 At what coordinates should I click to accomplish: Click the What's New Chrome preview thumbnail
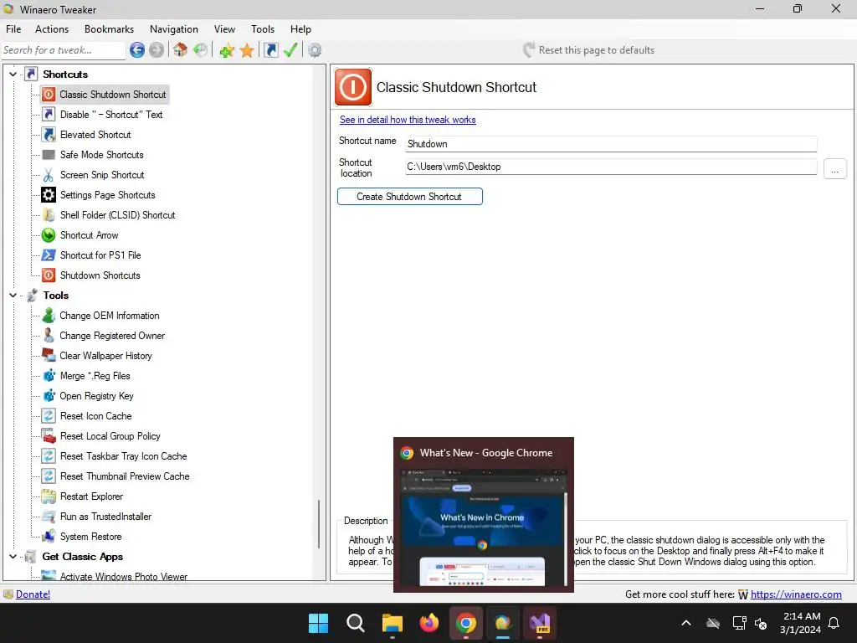pyautogui.click(x=484, y=527)
